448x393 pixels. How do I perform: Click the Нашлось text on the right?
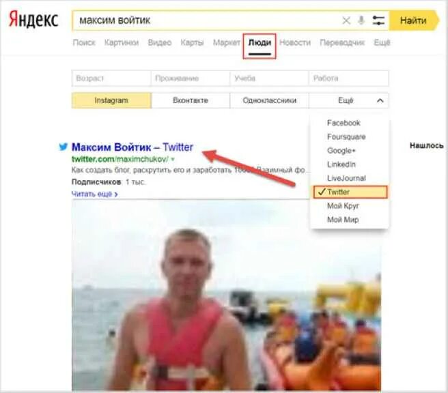426,145
